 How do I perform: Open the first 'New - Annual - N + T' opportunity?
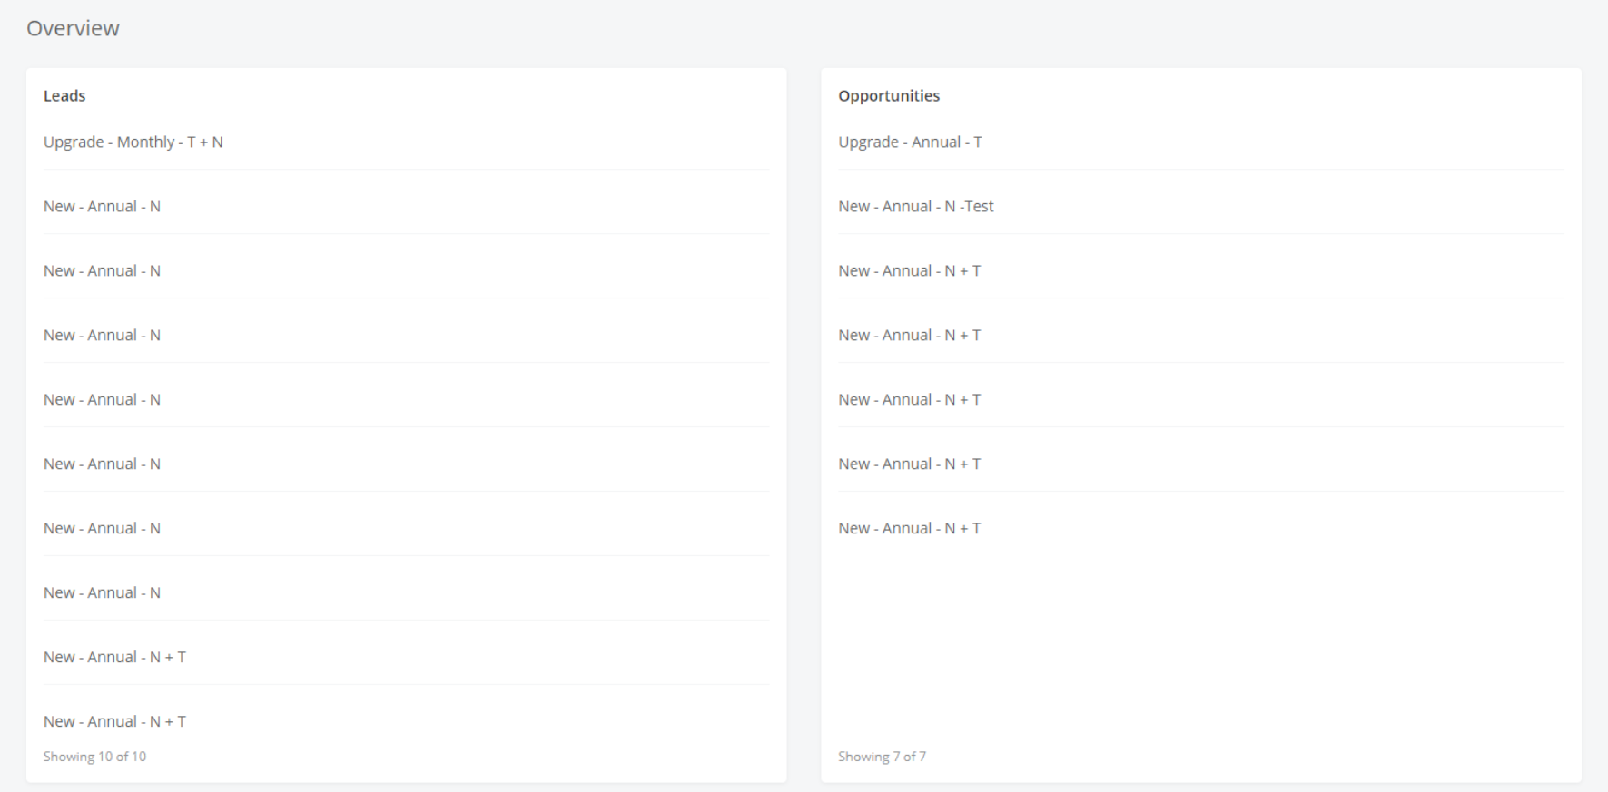point(909,270)
